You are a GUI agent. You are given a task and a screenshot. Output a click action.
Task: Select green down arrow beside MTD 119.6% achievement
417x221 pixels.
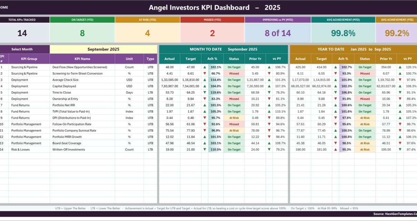pos(205,93)
